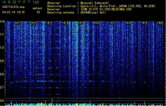Click the 1416 time marker

click(97, 23)
